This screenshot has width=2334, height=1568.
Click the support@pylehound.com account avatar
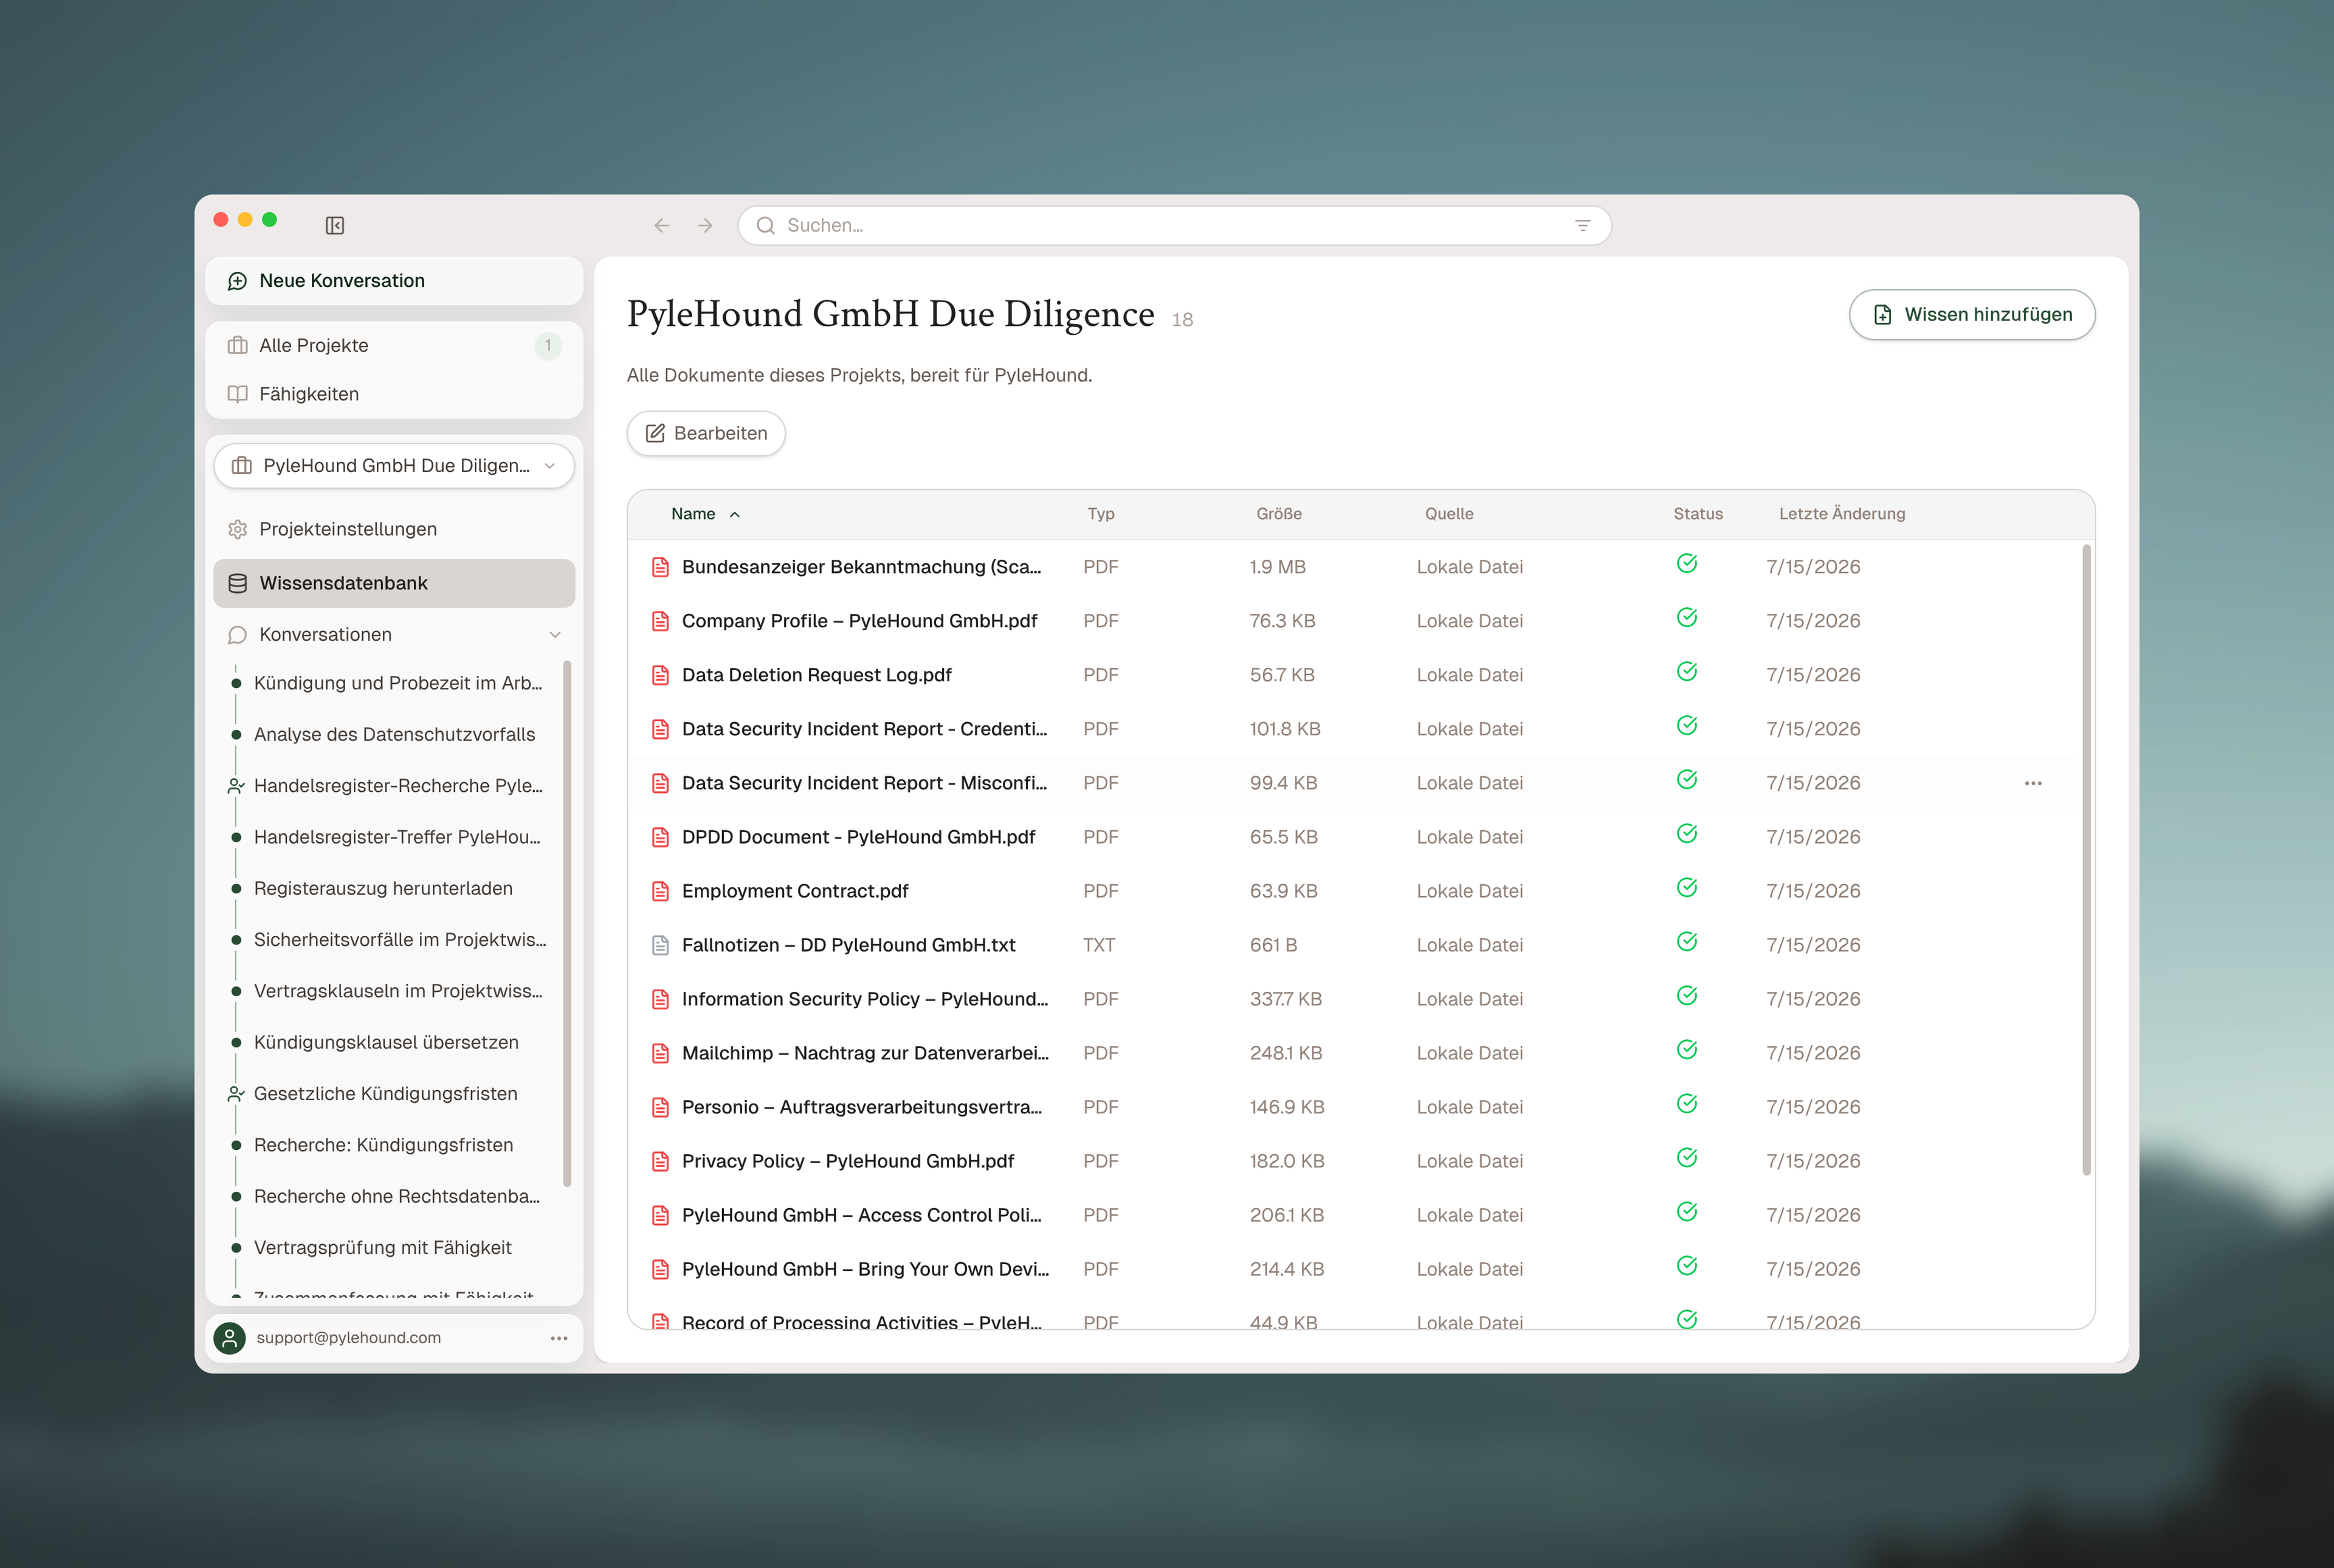click(x=230, y=1338)
